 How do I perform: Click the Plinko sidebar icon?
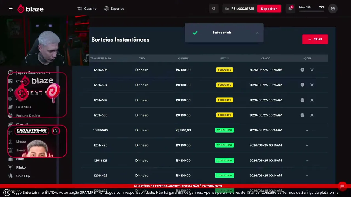pos(10,167)
